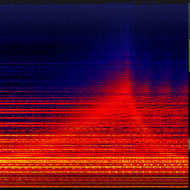The width and height of the screenshot is (190, 190).
Task: Click the red striped harmonics at left edge
Action: tap(8, 103)
